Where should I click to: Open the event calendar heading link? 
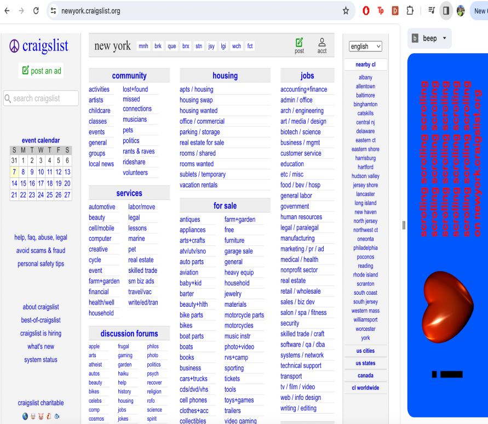[41, 140]
